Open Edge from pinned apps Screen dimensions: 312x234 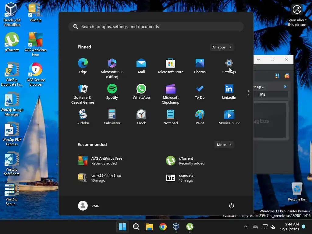tap(83, 66)
